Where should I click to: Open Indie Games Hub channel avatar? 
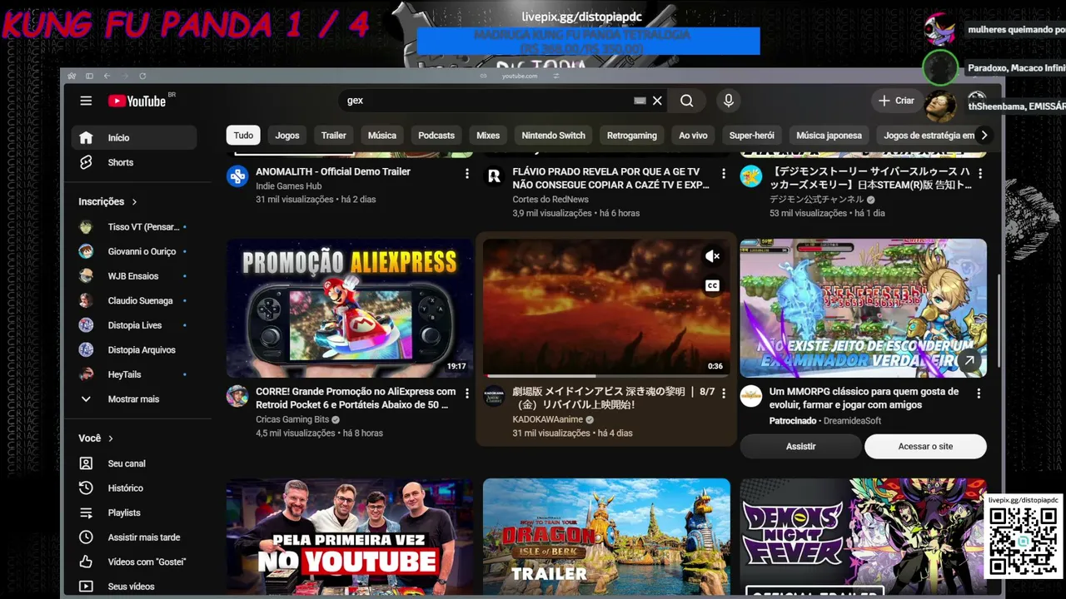tap(237, 176)
